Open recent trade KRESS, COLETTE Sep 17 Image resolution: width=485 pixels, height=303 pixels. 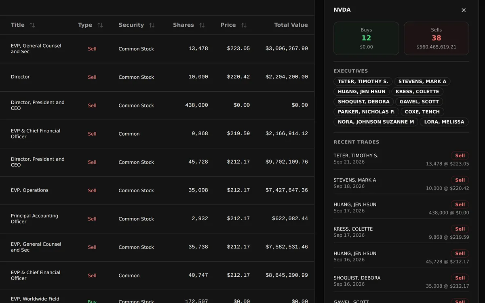[401, 232]
